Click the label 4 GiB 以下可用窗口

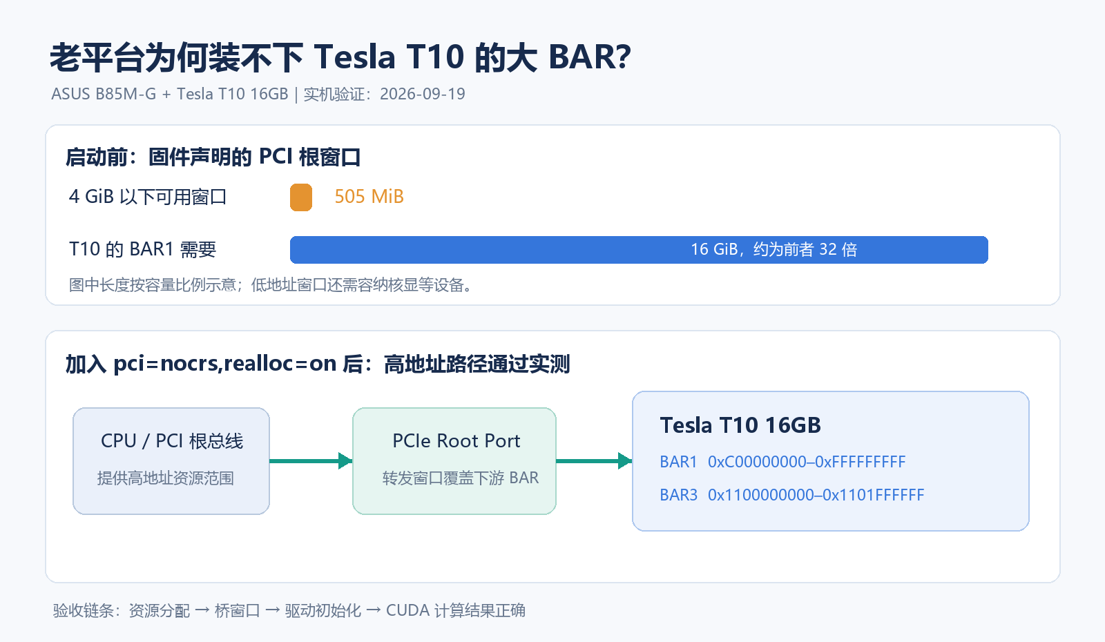[148, 197]
